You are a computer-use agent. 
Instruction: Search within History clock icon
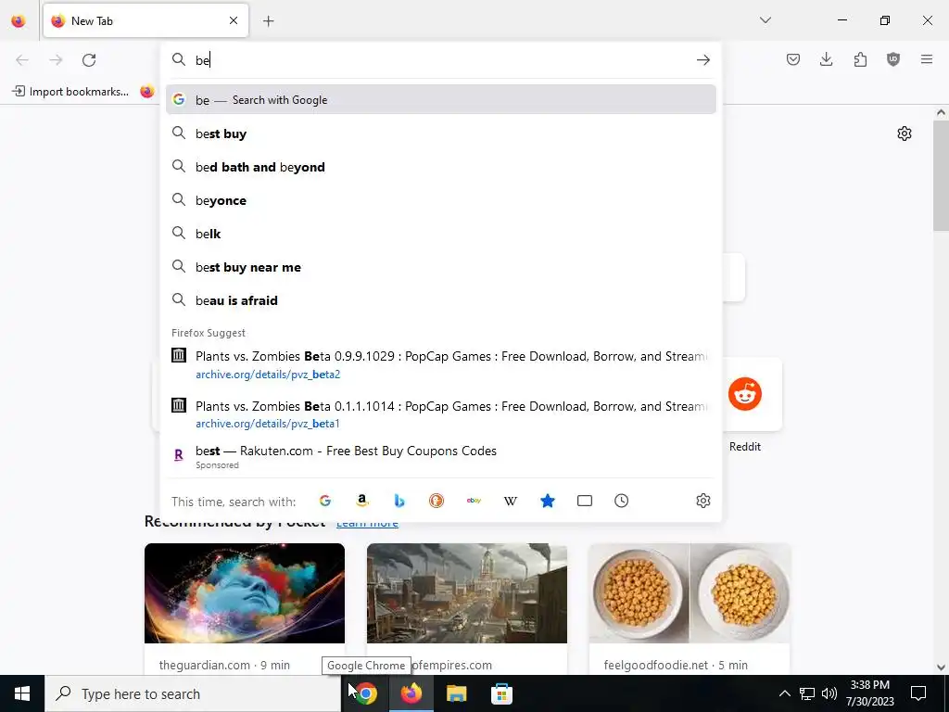coord(622,501)
